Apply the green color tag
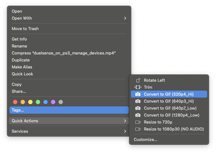216x153 pixels. point(38,102)
